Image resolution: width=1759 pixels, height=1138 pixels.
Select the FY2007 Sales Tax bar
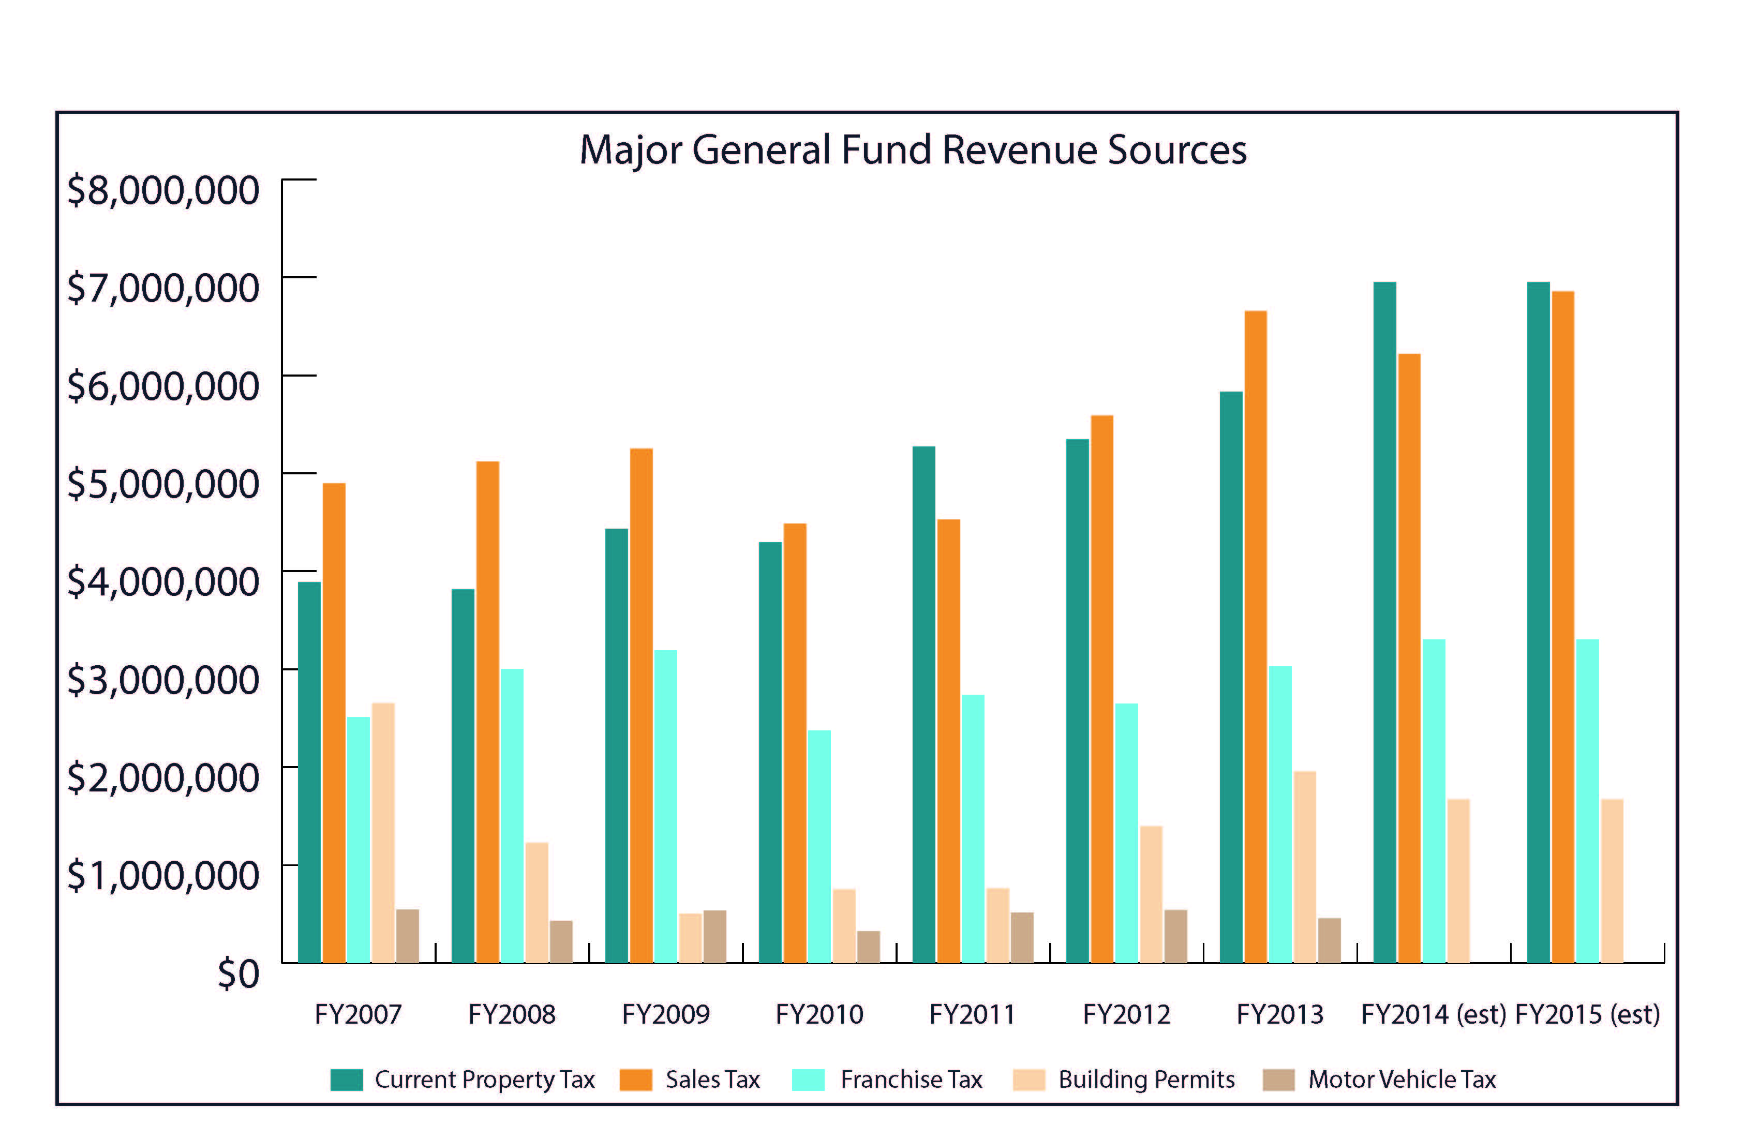[334, 723]
